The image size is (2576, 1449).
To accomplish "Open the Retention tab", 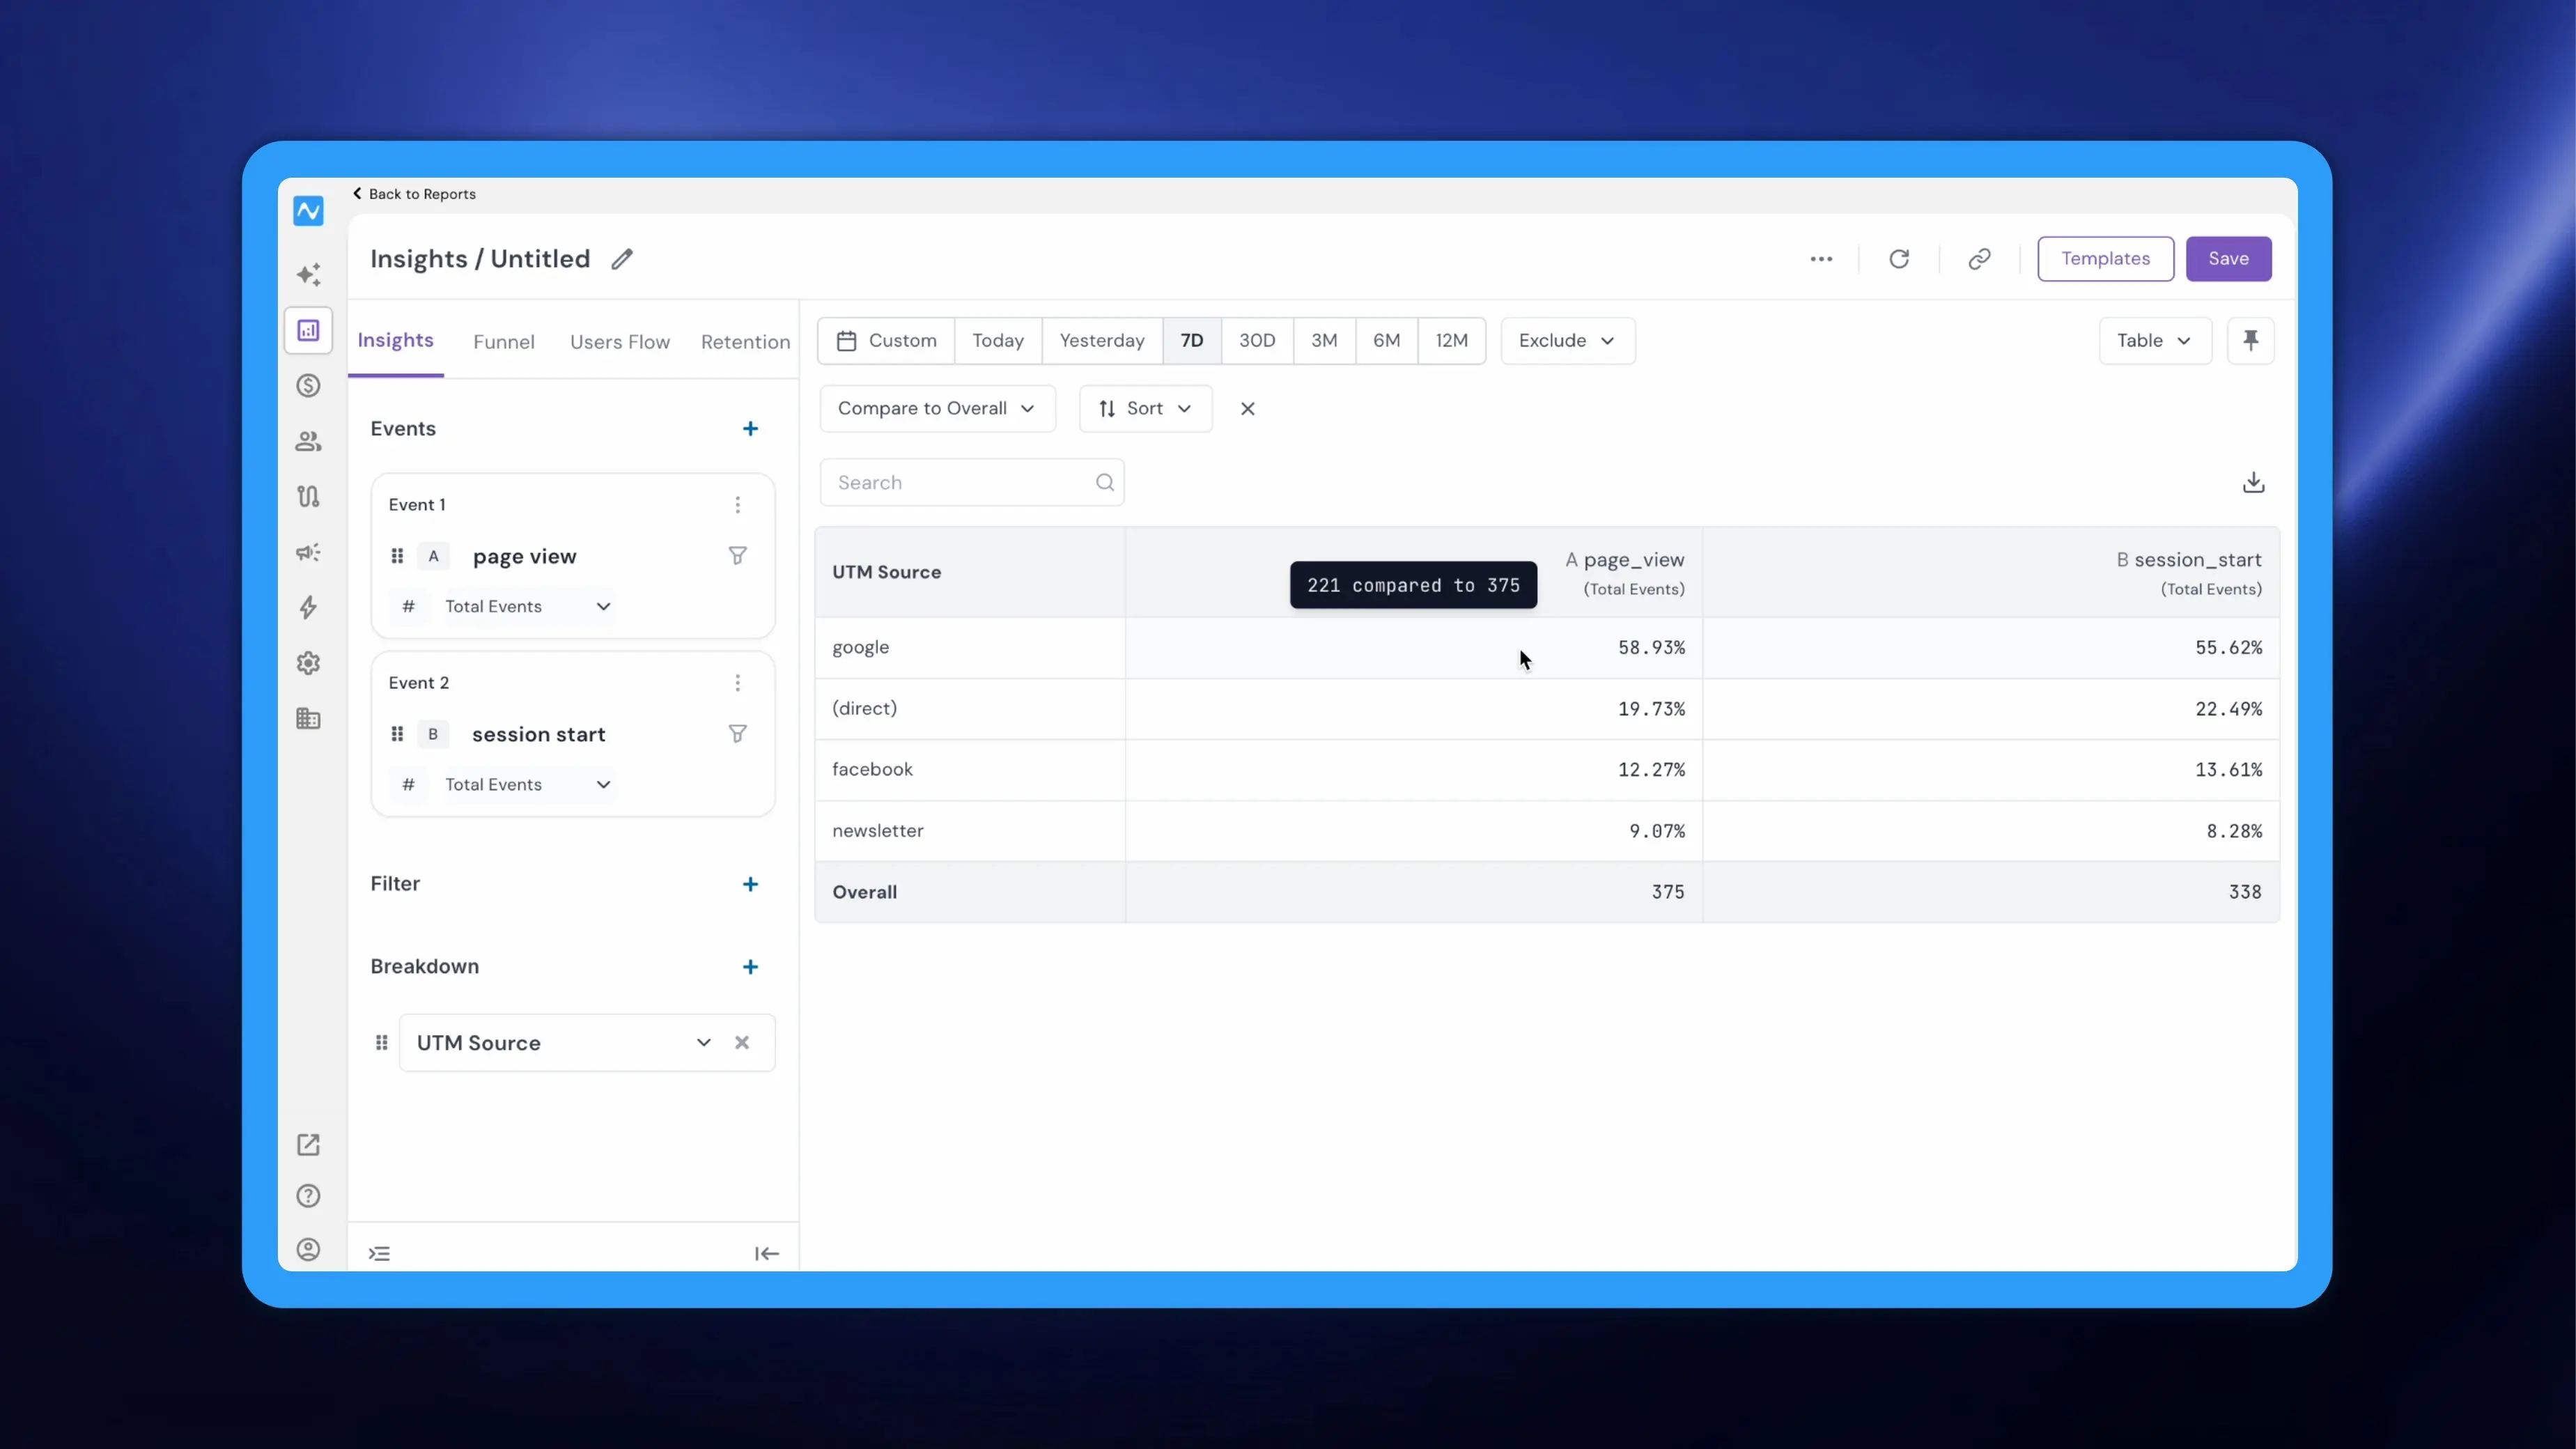I will click(x=745, y=342).
